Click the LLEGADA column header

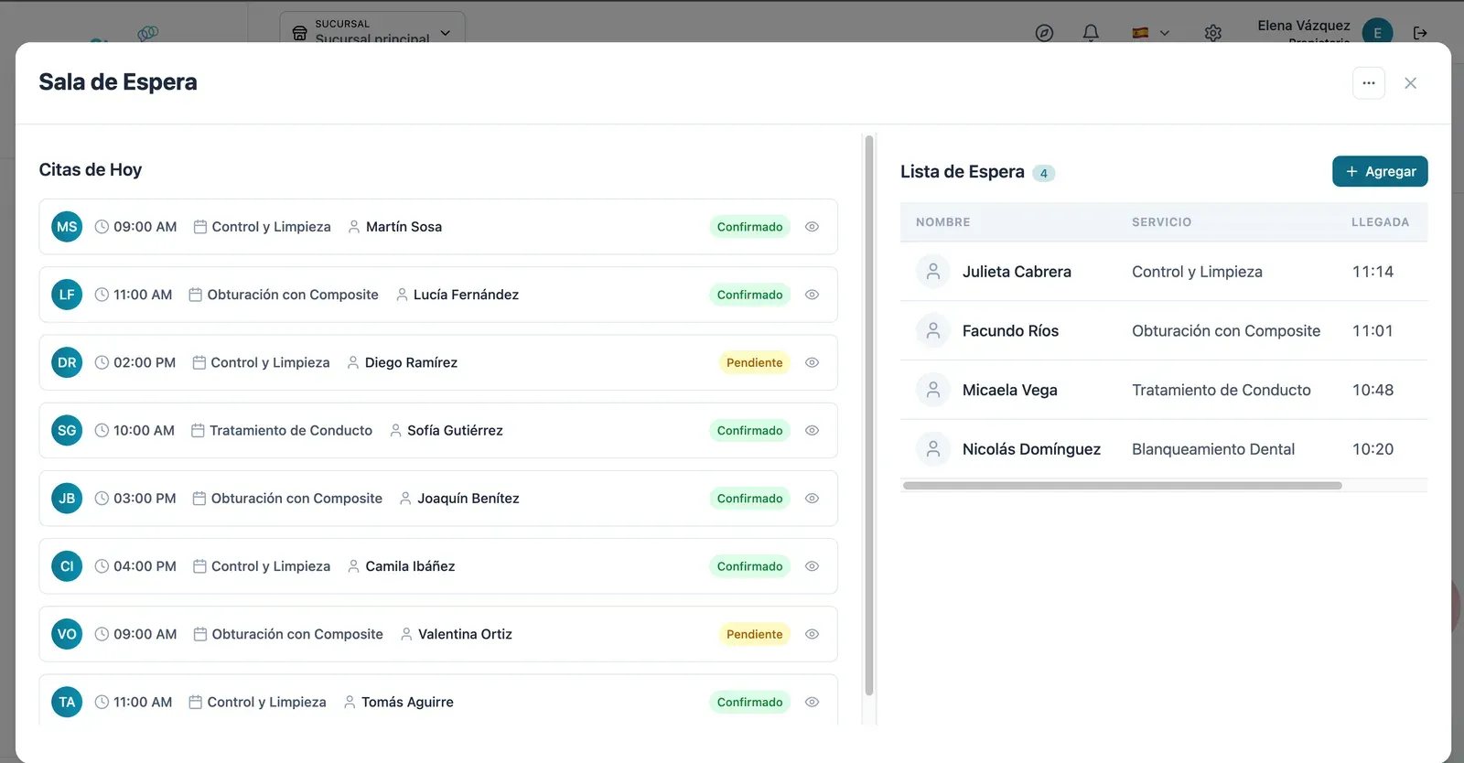click(1381, 222)
